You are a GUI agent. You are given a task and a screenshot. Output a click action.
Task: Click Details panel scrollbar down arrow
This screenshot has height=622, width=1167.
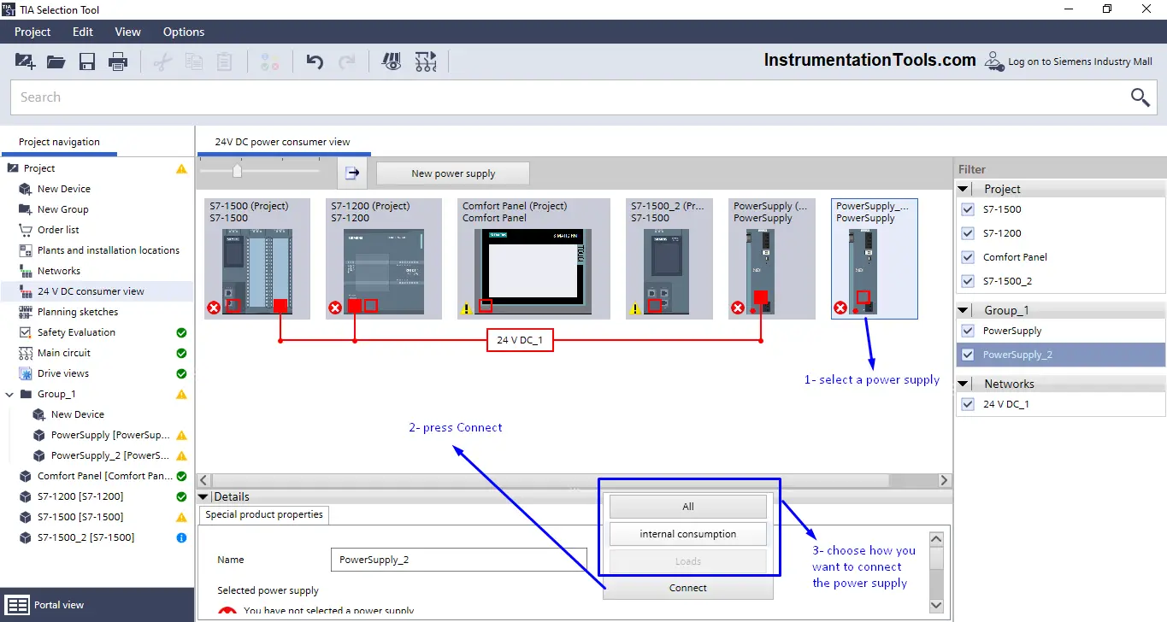[936, 606]
